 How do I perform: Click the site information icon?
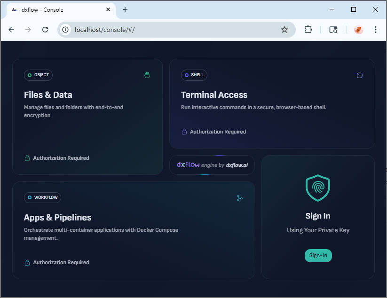[x=65, y=30]
